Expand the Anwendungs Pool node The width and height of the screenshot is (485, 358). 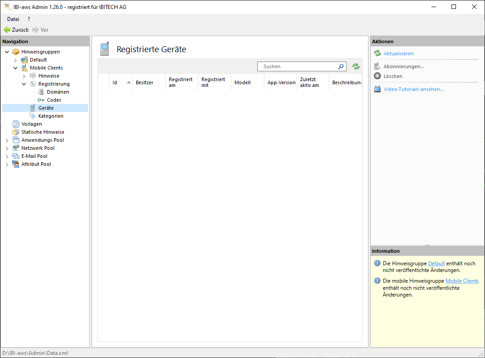[x=7, y=140]
